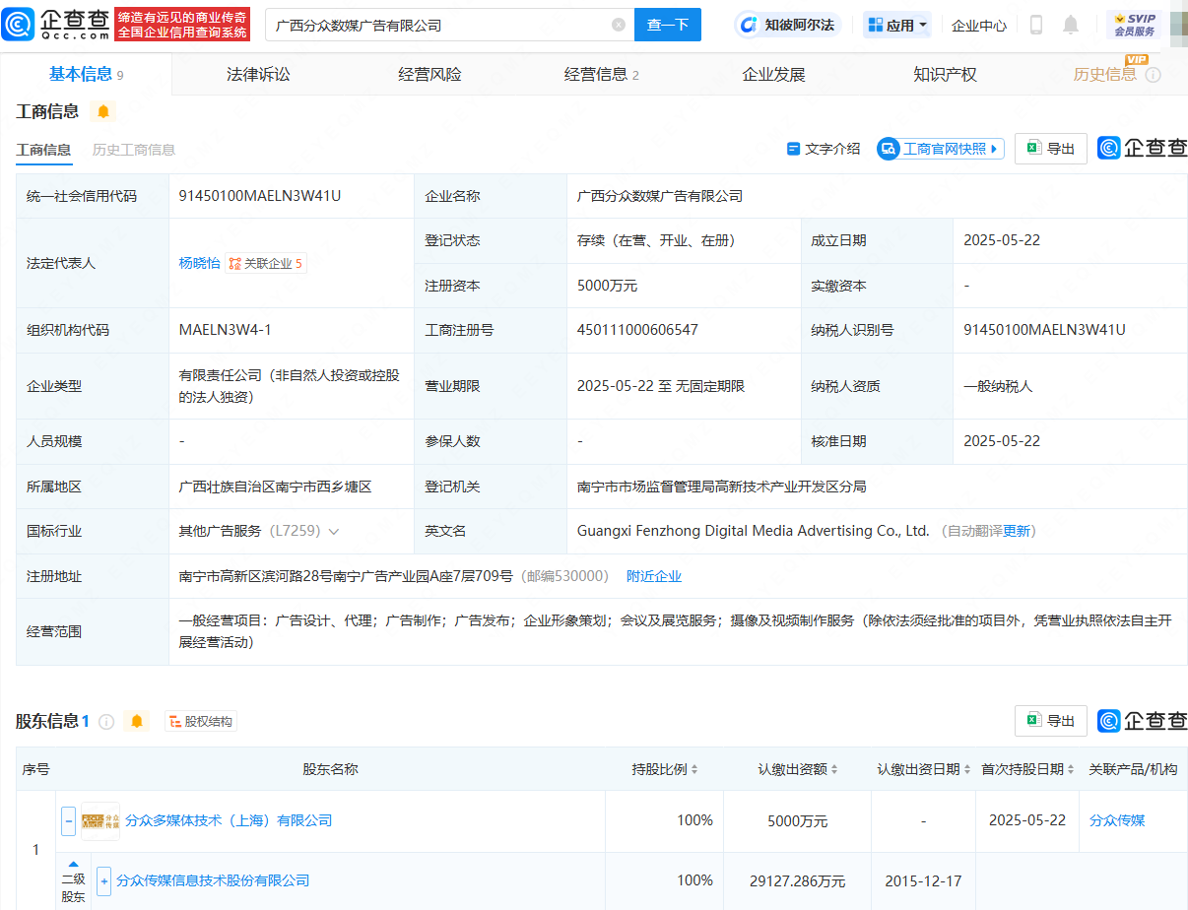Open 股权结构 view
The image size is (1188, 910).
point(201,721)
